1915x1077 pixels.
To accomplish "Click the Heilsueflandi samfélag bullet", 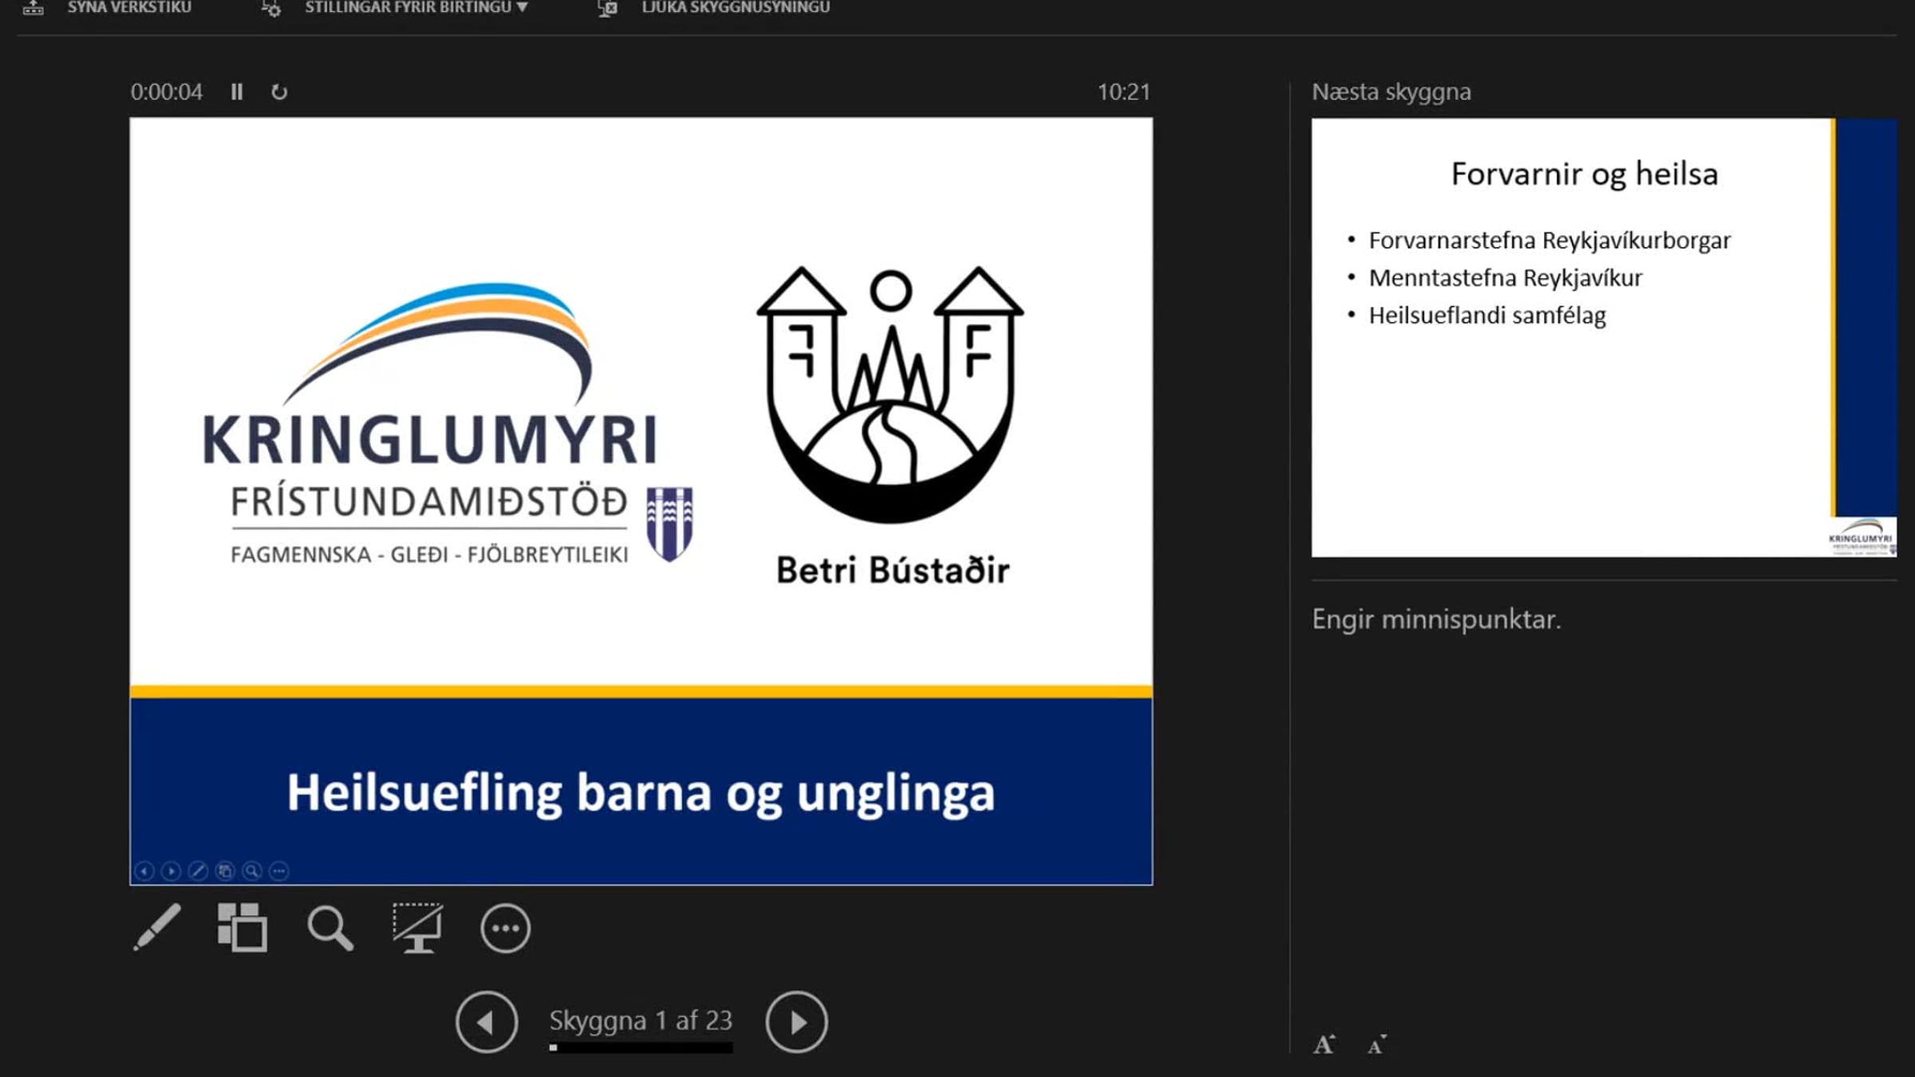I will tap(1487, 315).
